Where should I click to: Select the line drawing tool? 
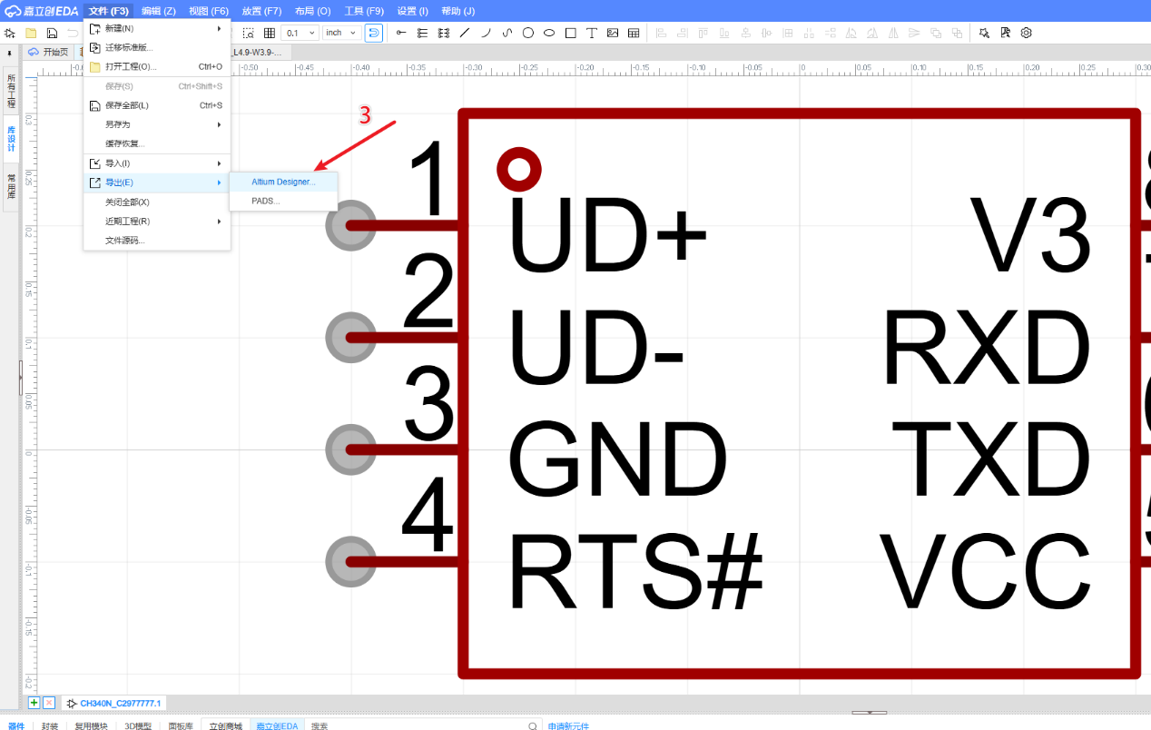click(465, 33)
